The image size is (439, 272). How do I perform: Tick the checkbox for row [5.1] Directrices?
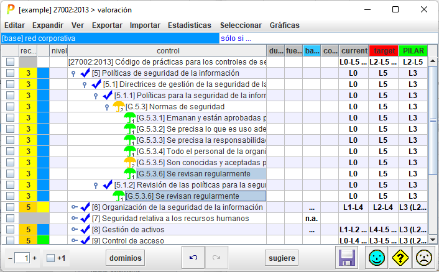(x=11, y=84)
